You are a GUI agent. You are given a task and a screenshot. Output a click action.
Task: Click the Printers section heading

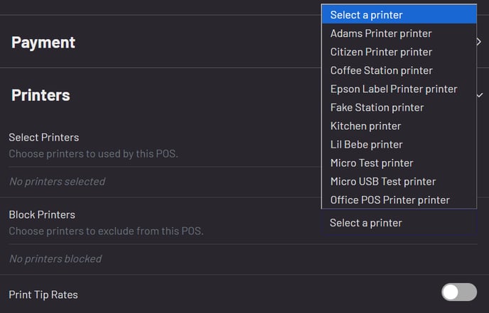41,94
